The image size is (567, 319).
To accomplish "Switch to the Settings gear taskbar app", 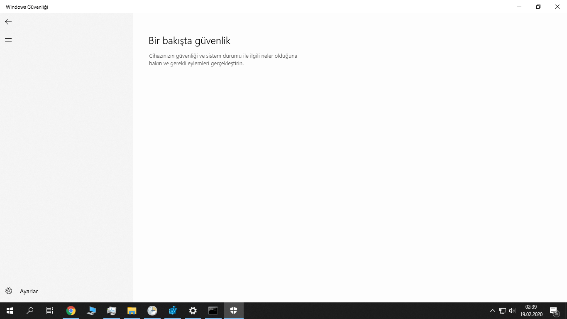I will click(x=193, y=310).
